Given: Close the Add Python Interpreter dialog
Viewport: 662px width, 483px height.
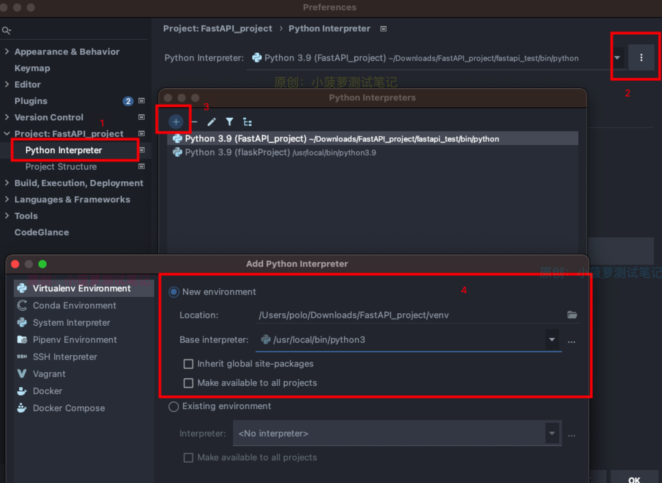Looking at the screenshot, I should coord(15,264).
